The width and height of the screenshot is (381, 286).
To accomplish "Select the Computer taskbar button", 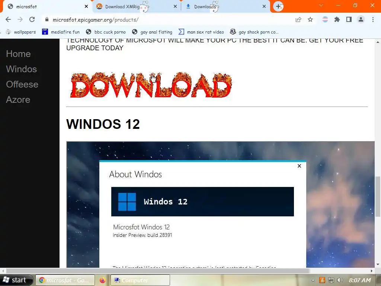I will pyautogui.click(x=140, y=280).
